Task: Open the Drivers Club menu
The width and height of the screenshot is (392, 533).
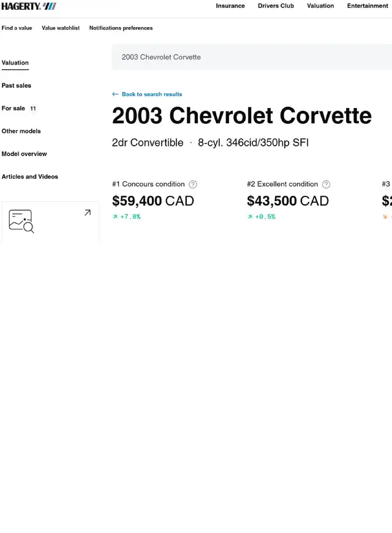Action: pyautogui.click(x=276, y=6)
